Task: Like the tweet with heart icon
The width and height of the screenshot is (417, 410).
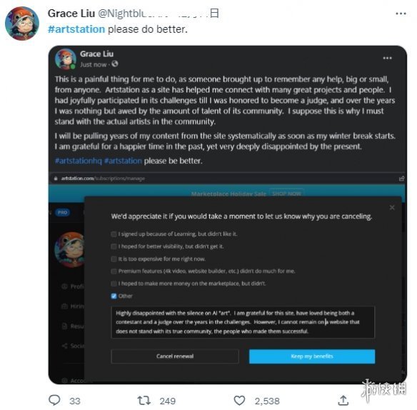Action: [x=239, y=400]
